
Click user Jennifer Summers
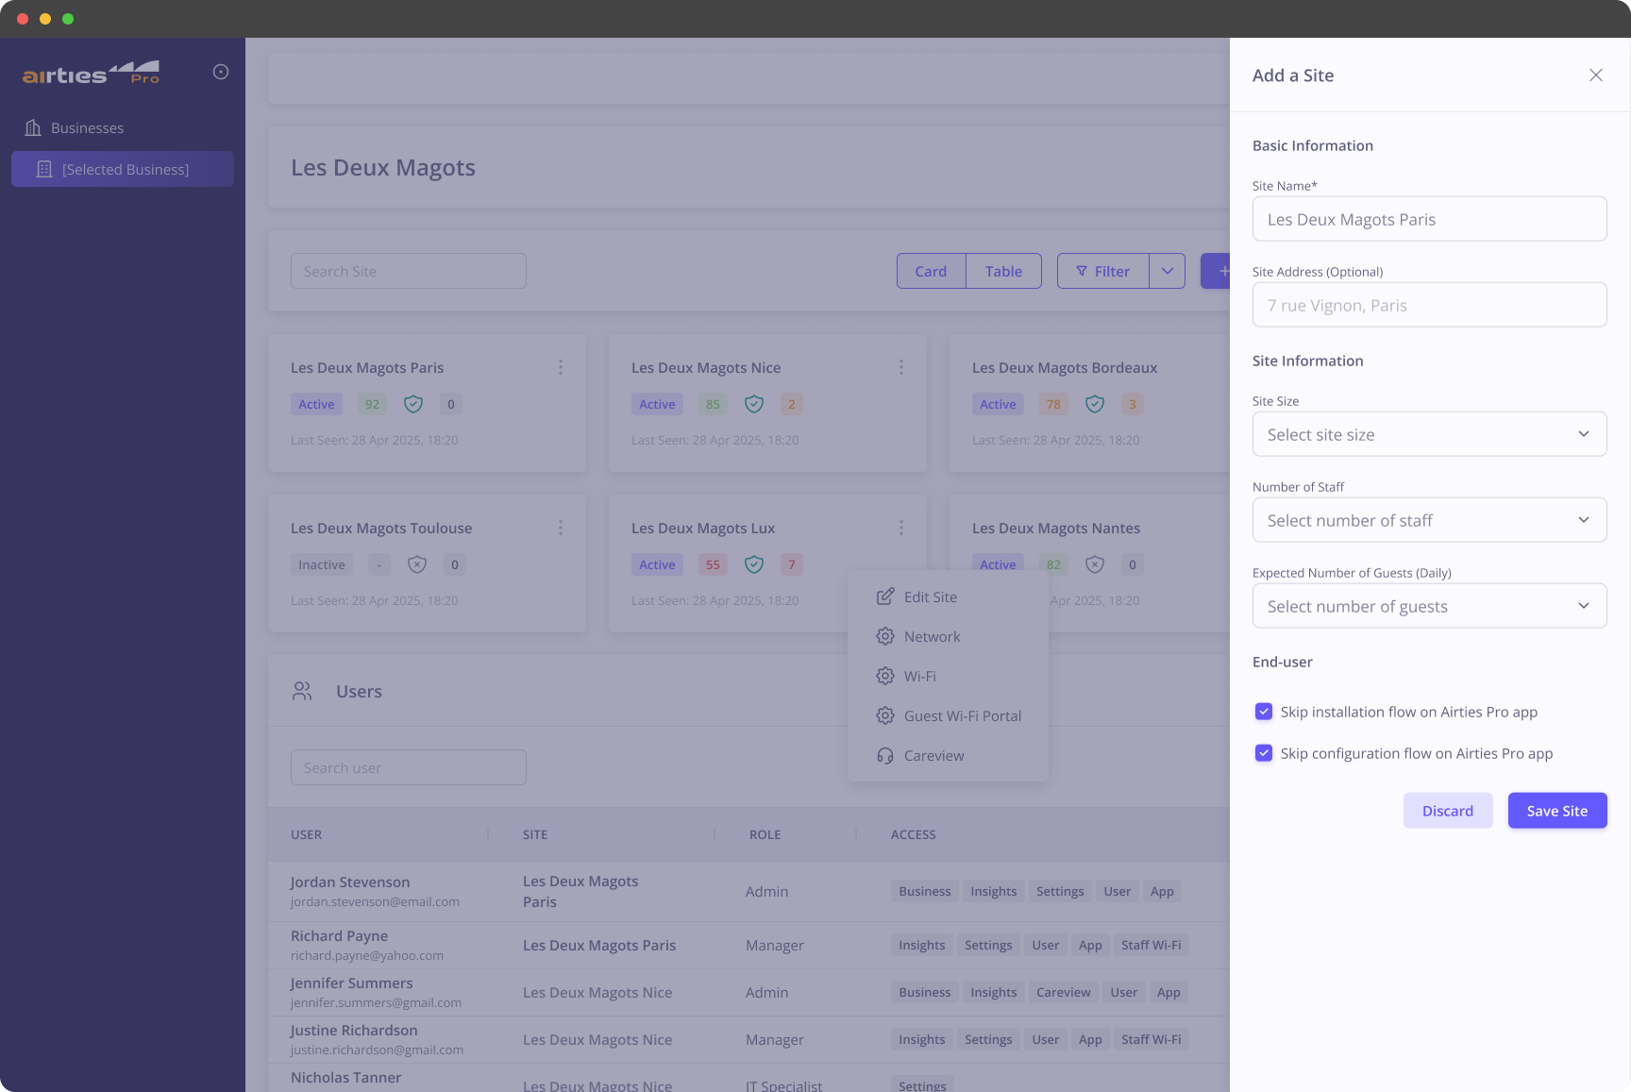pyautogui.click(x=352, y=983)
